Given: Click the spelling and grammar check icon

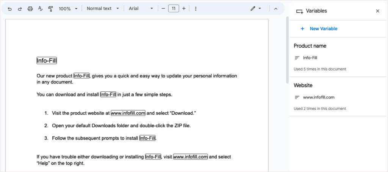Looking at the screenshot, I should pos(40,9).
